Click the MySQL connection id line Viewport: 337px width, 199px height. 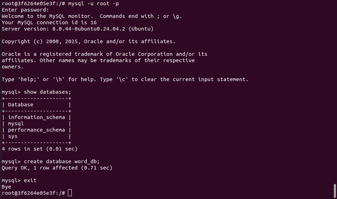pos(49,22)
